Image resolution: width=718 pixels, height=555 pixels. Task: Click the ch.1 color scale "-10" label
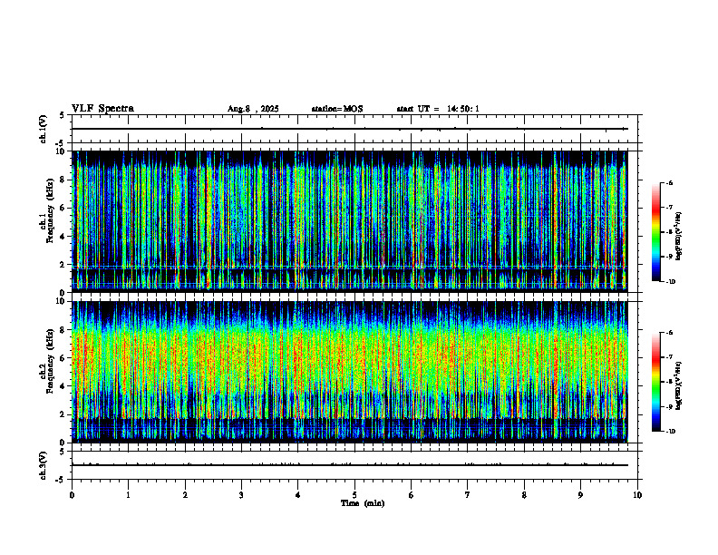pos(670,282)
